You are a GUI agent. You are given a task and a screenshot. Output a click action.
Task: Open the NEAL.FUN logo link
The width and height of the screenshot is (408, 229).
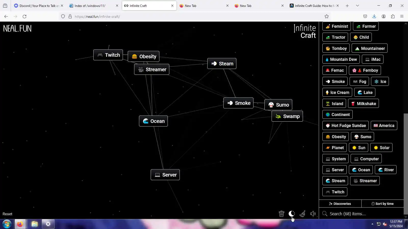pos(17,28)
